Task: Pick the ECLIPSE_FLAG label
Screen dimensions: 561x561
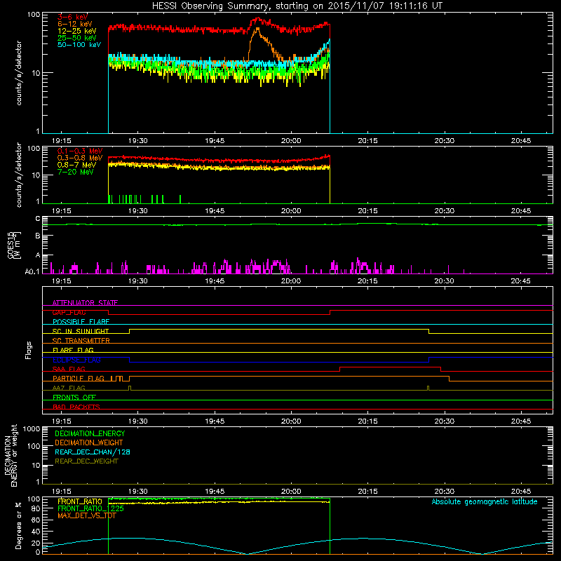Action: click(76, 360)
